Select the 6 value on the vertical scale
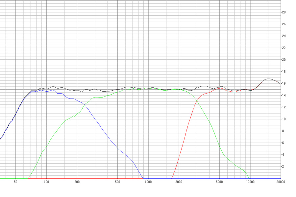Viewport: 296px width, 197px height. point(283,143)
